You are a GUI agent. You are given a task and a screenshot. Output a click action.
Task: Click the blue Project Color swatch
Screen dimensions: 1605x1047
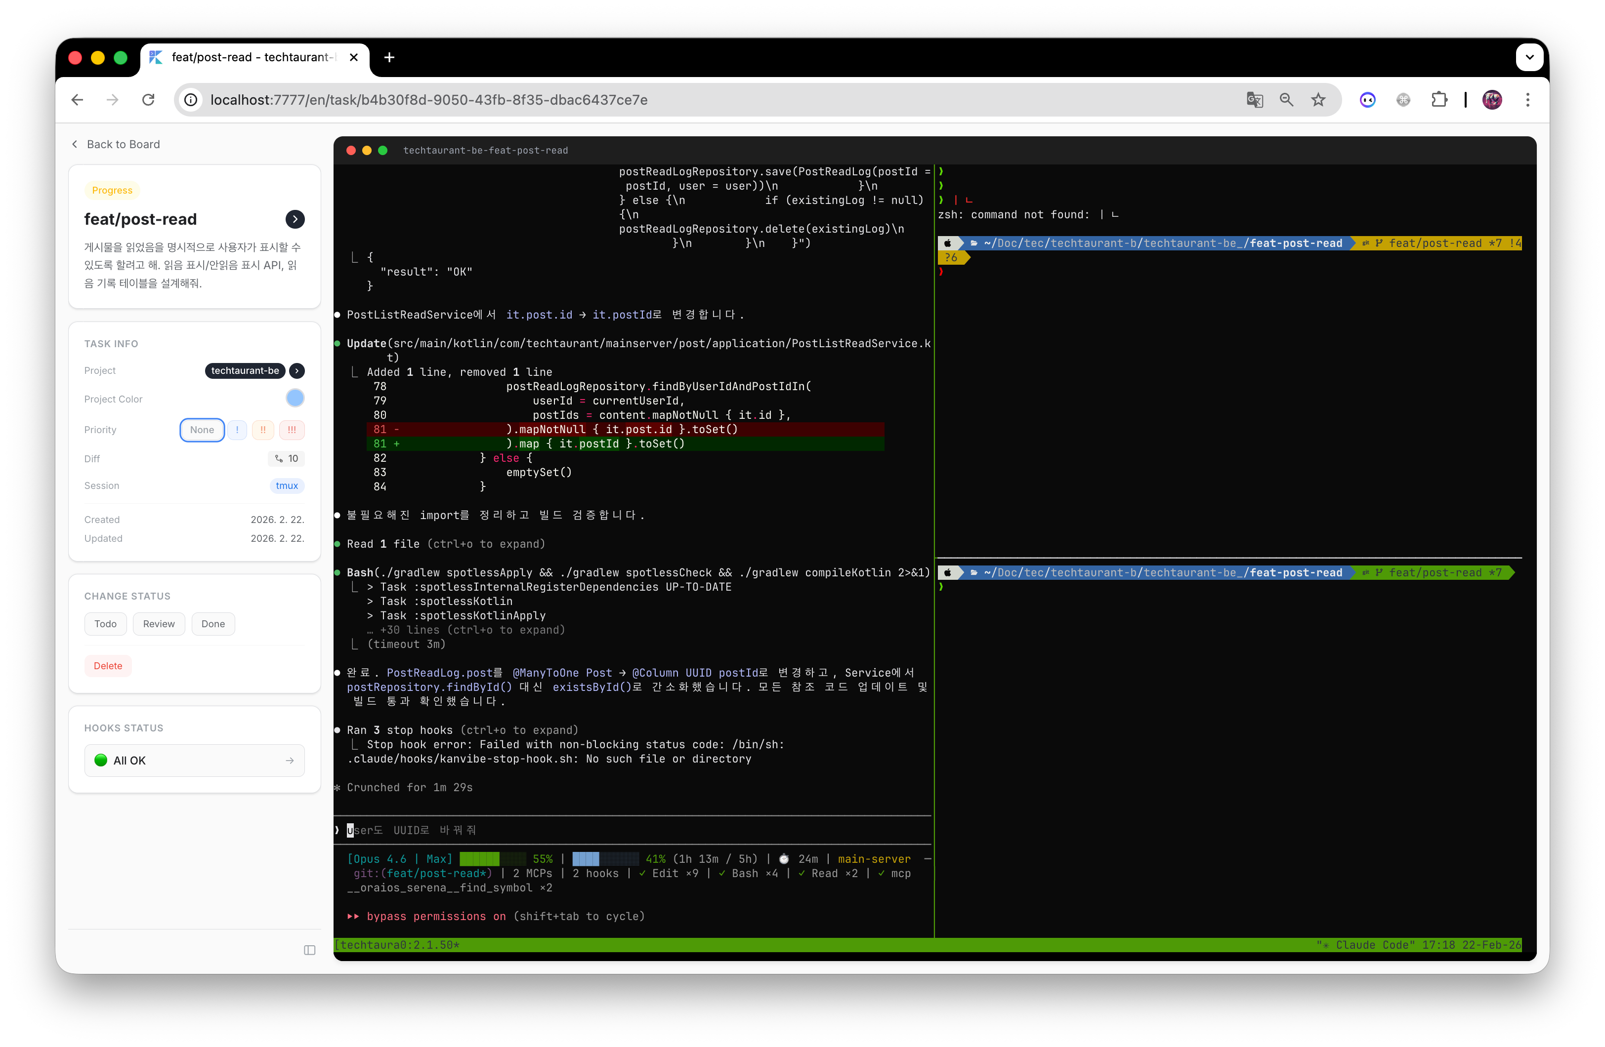[x=295, y=399]
